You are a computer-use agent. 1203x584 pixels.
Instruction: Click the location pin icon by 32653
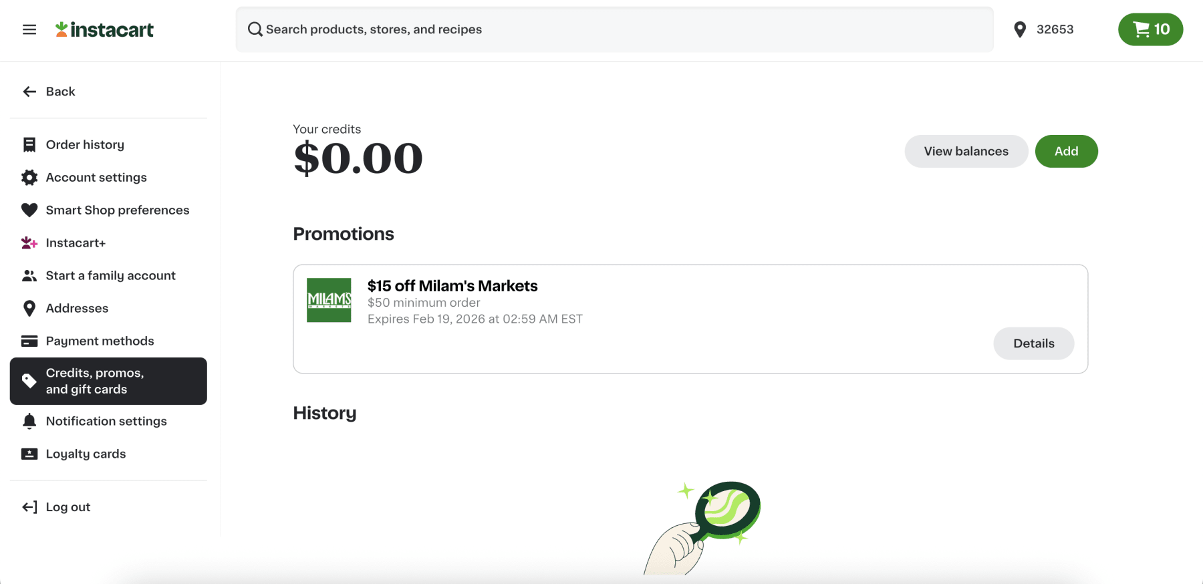click(x=1020, y=29)
